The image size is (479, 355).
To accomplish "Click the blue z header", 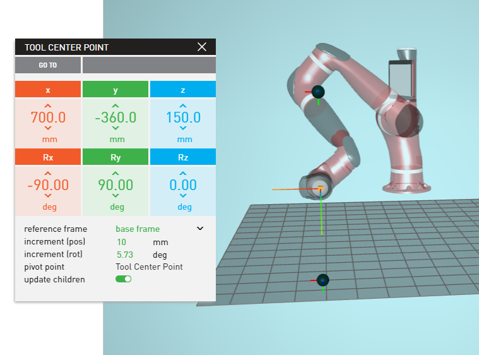I will (x=183, y=89).
